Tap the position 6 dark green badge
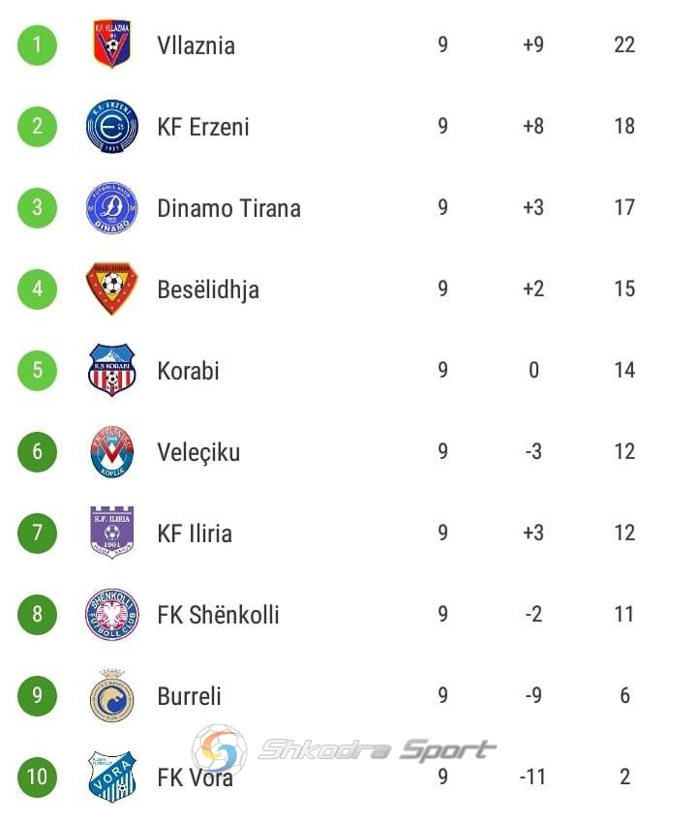The width and height of the screenshot is (697, 823). (x=37, y=451)
